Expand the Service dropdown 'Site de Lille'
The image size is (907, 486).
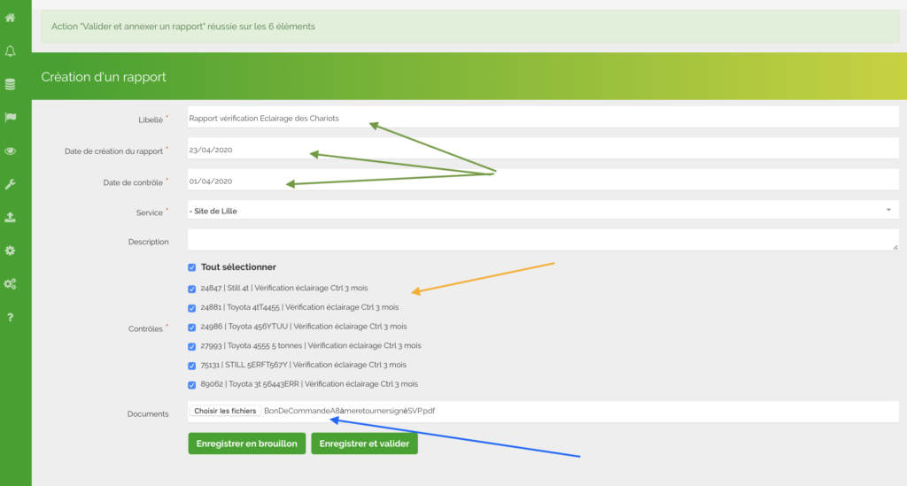tap(542, 211)
